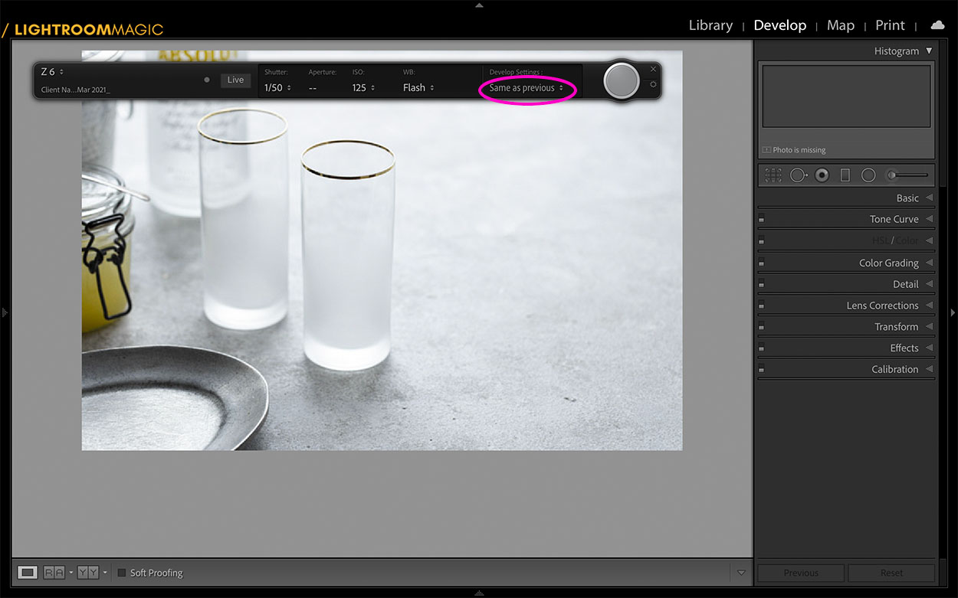Switch to the Map module
Image resolution: width=958 pixels, height=598 pixels.
(841, 25)
